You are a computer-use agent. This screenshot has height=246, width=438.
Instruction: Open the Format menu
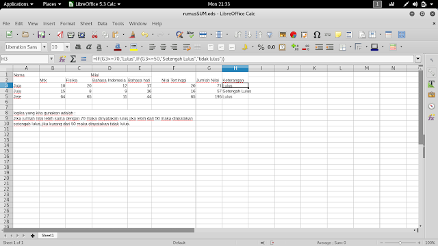point(67,24)
